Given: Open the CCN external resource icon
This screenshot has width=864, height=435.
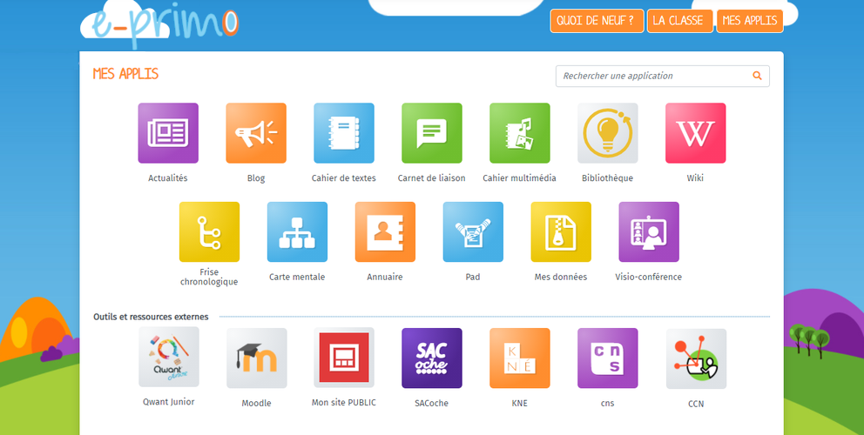Looking at the screenshot, I should pyautogui.click(x=697, y=359).
